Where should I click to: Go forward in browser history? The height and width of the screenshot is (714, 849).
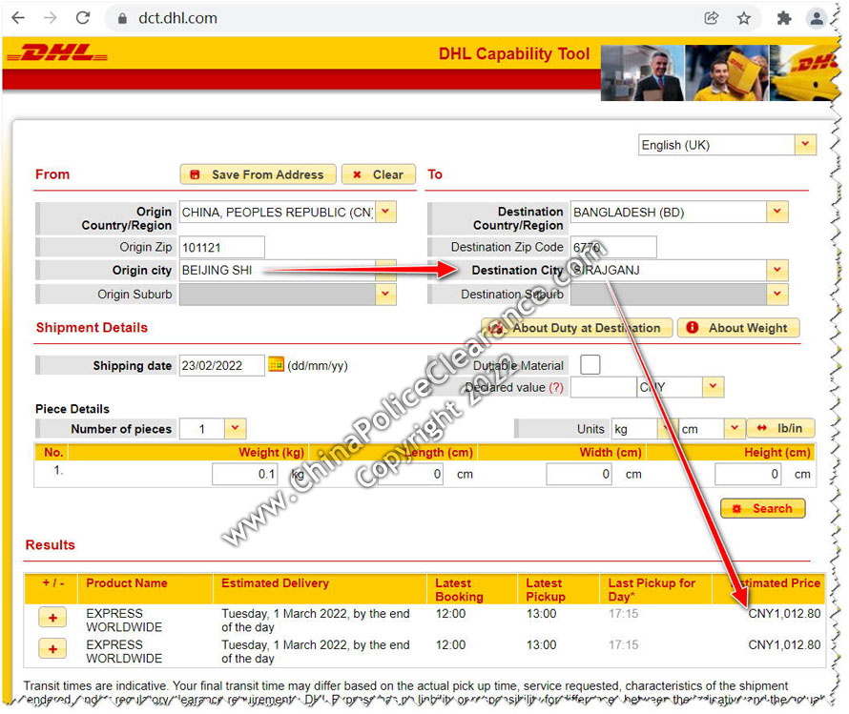coord(51,18)
